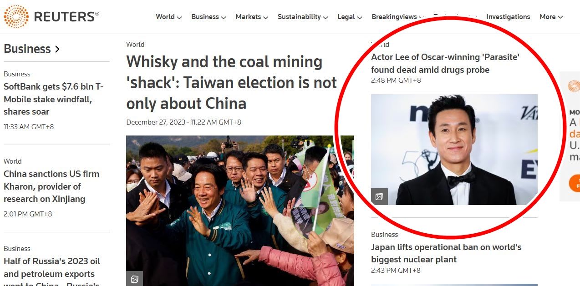
Task: Click the orange Reuters icon in side ad
Action: point(574,85)
